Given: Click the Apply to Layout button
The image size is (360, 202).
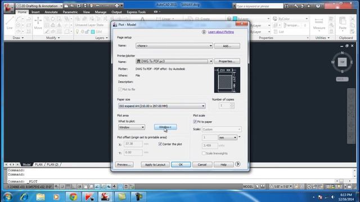Looking at the screenshot, I should pos(155,164).
